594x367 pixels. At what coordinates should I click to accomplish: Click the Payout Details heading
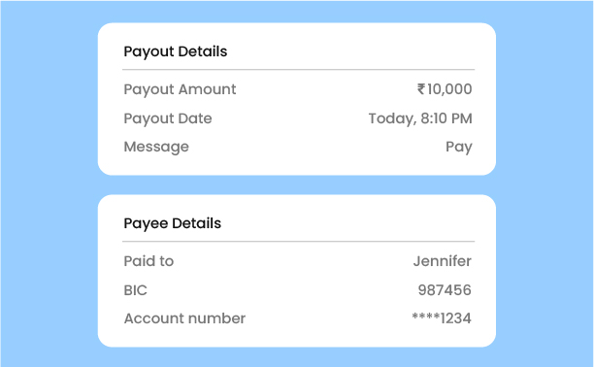tap(176, 51)
